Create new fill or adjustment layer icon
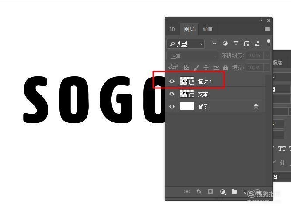 tap(222, 192)
